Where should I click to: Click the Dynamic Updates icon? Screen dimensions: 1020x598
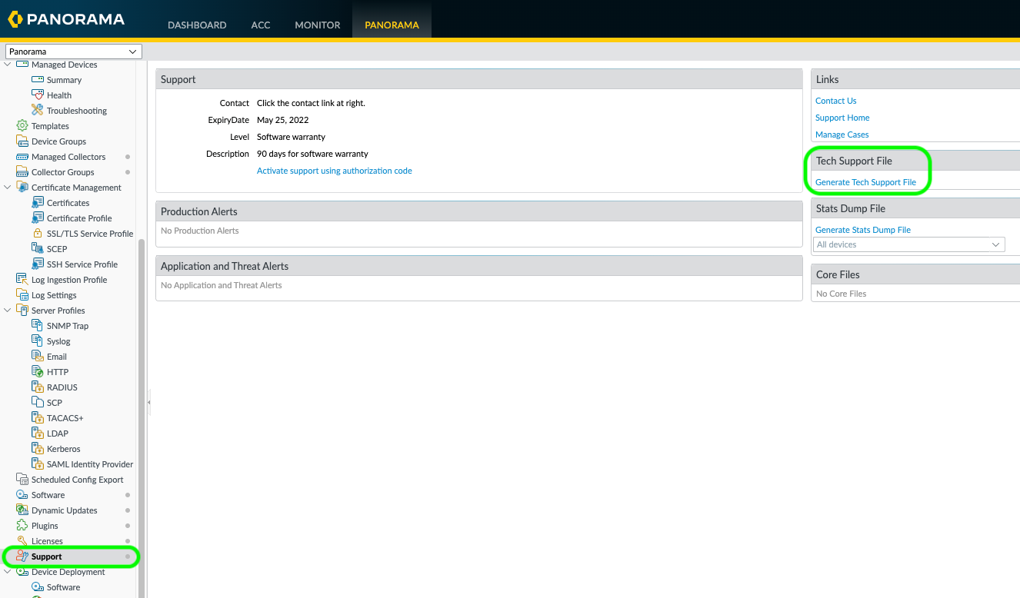point(22,510)
